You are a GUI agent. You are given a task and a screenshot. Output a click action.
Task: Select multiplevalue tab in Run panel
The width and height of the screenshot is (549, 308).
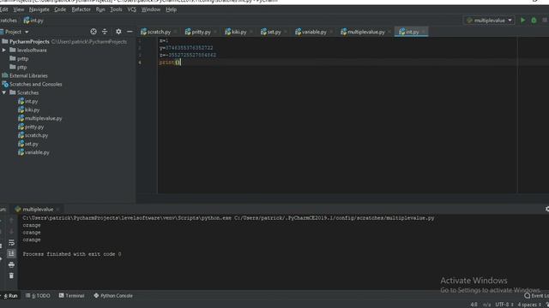click(38, 209)
